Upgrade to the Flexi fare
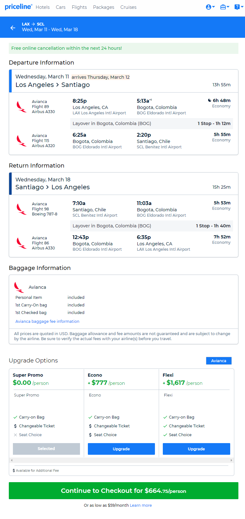The image size is (245, 519). click(x=197, y=449)
